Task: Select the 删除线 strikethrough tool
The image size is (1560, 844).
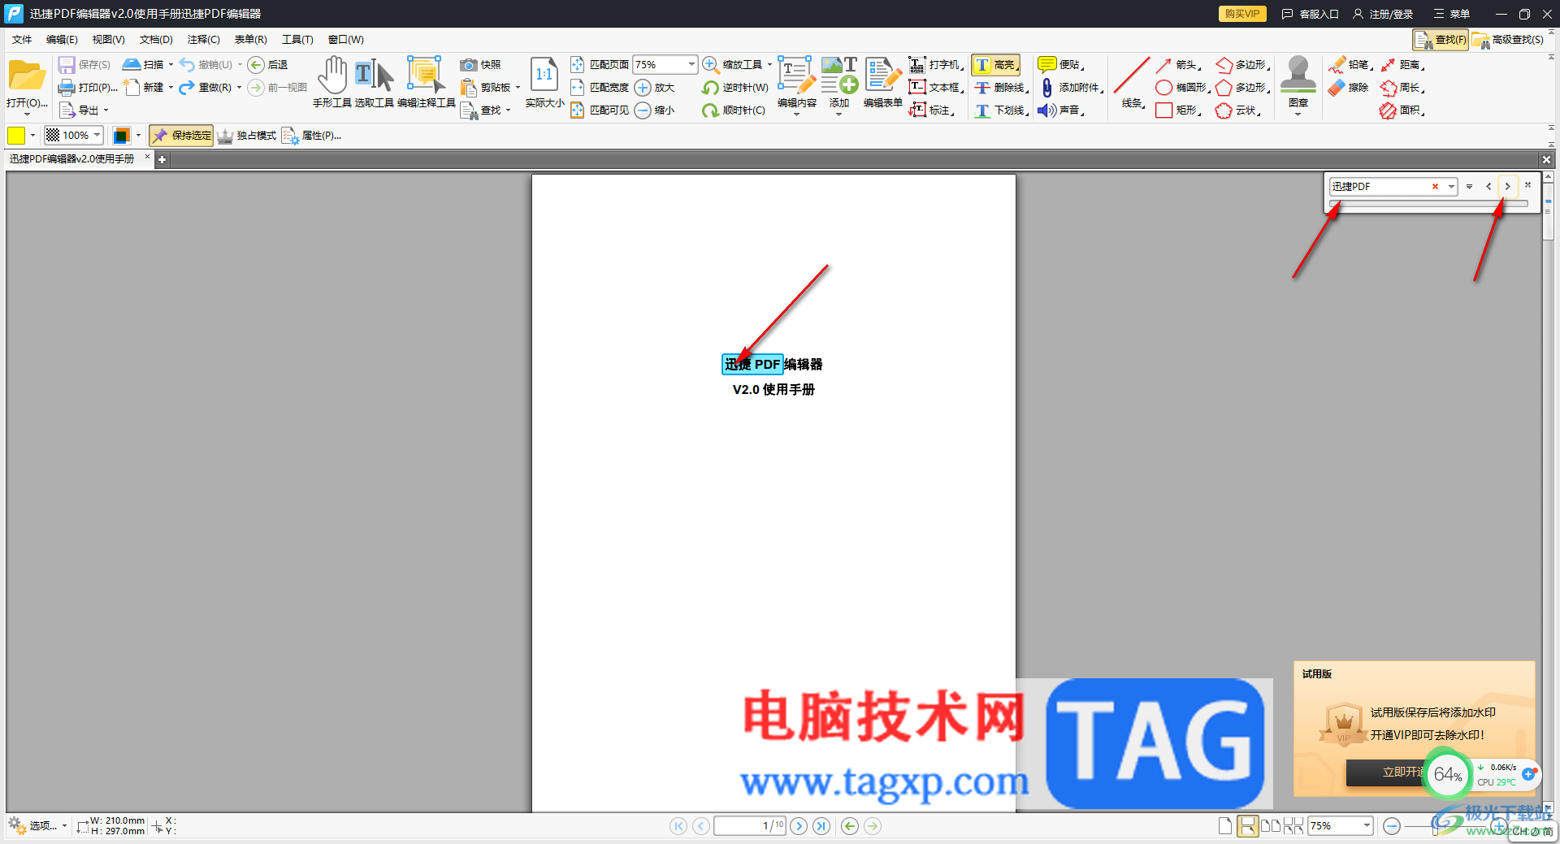Action: [1002, 88]
